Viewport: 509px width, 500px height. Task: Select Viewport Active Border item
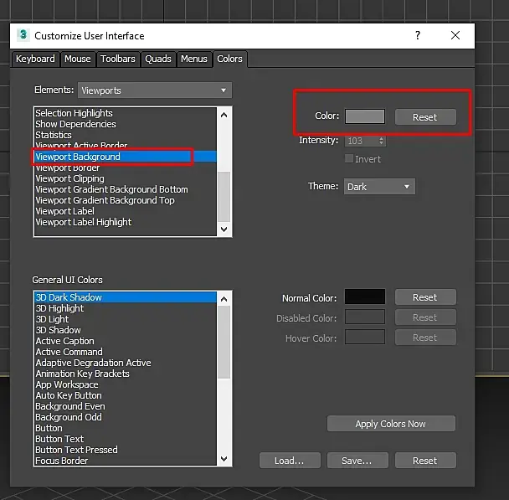[x=126, y=145]
